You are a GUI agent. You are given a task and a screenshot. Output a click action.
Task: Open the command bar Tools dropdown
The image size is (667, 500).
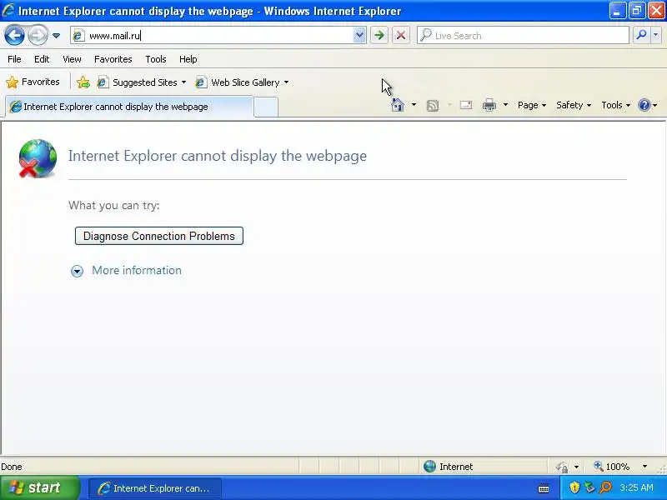(615, 105)
